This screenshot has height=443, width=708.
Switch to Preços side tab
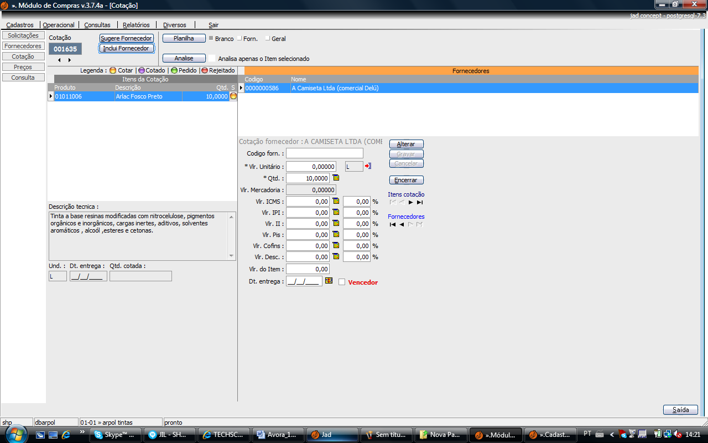[23, 67]
